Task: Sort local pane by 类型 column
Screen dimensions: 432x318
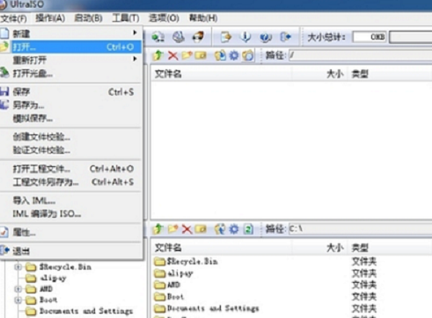Action: 390,247
